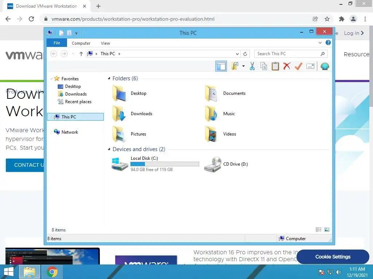The width and height of the screenshot is (373, 279).
Task: Open the Computer ribbon tab
Action: pos(81,43)
